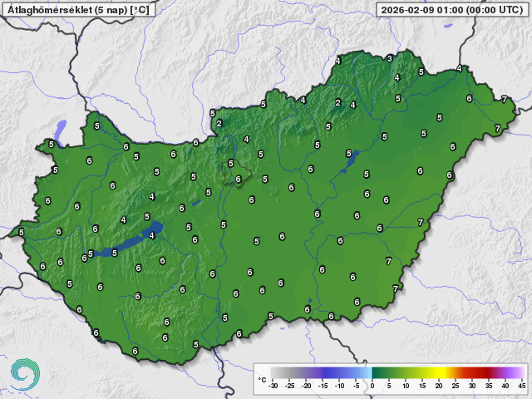
Task: Click the °C unit label in legend
Action: tap(263, 379)
